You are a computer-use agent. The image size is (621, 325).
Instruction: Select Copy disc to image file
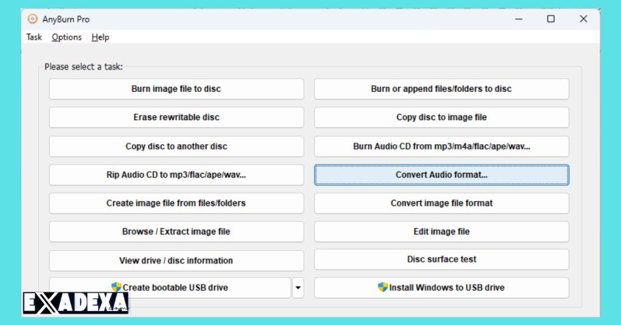pyautogui.click(x=441, y=118)
